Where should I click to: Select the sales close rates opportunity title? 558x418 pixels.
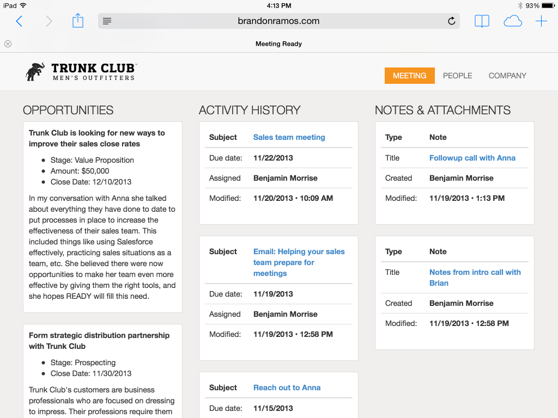[x=96, y=138]
